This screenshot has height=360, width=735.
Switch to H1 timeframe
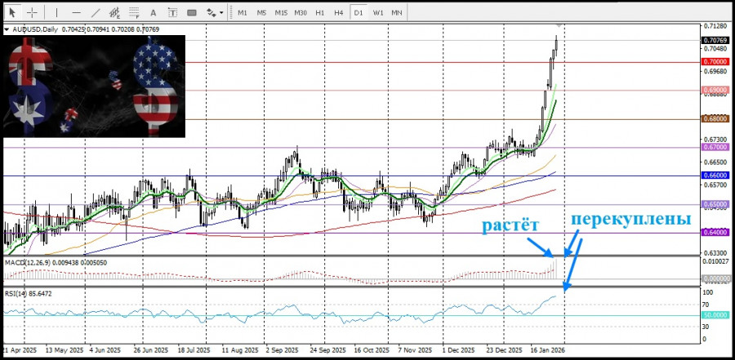(x=320, y=13)
